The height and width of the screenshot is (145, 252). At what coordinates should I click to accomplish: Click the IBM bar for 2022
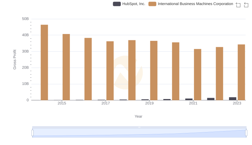point(219,74)
